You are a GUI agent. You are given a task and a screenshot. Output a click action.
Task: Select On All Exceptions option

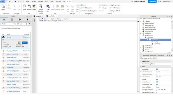81,8
